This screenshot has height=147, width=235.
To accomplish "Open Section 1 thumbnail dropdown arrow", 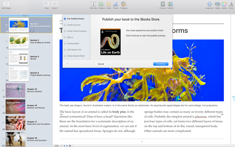I will tap(32, 31).
